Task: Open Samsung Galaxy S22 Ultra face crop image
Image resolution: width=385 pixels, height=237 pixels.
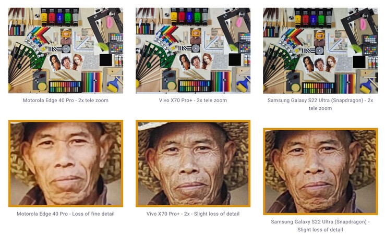Action: (320, 171)
